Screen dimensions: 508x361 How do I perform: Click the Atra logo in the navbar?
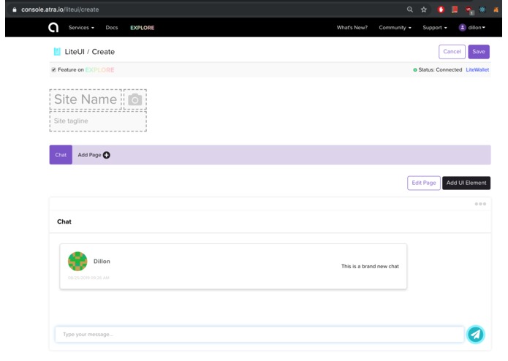(53, 28)
